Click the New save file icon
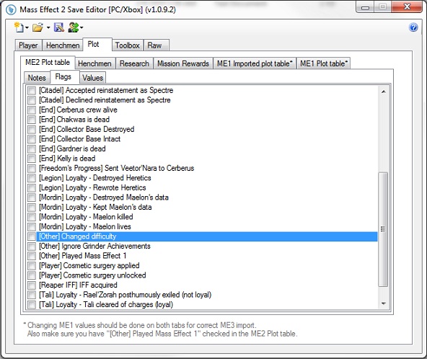Image resolution: width=427 pixels, height=359 pixels. [19, 27]
